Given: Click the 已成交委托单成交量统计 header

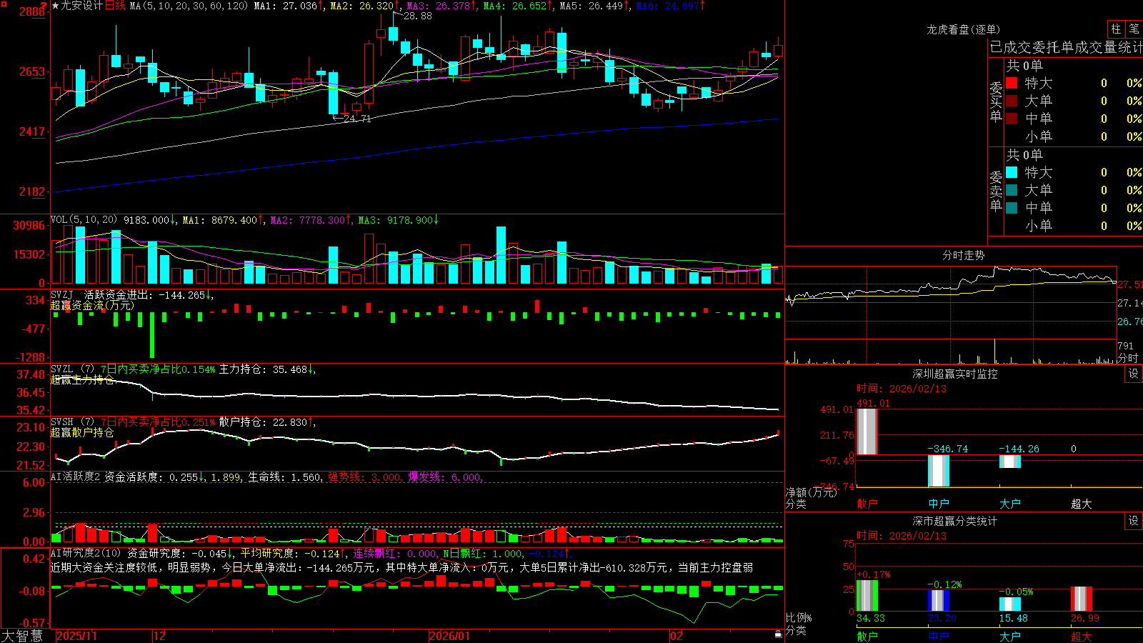Looking at the screenshot, I should point(1066,47).
